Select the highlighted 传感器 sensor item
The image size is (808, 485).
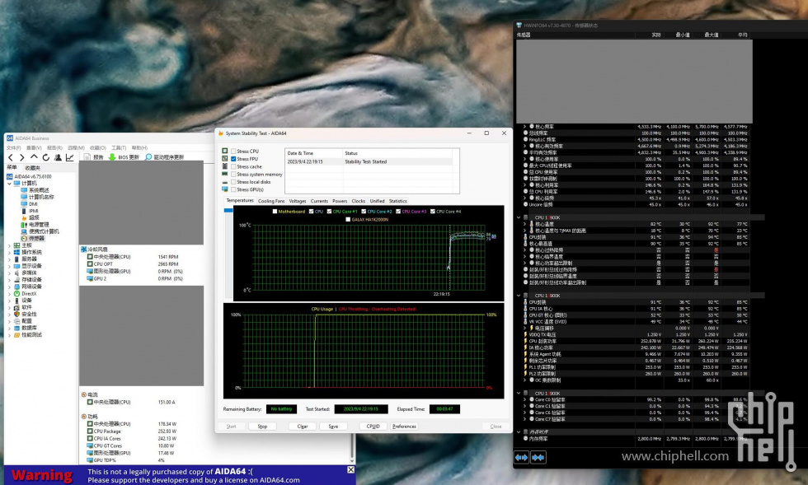(x=36, y=238)
